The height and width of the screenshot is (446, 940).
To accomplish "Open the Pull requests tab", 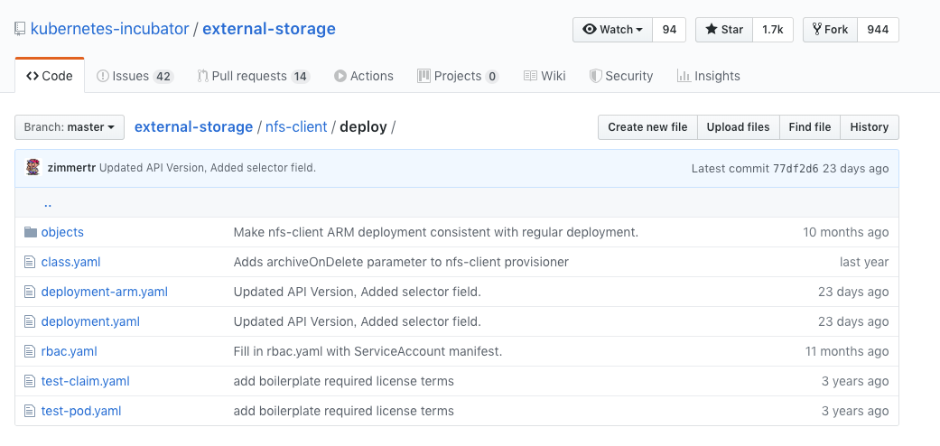I will (253, 76).
